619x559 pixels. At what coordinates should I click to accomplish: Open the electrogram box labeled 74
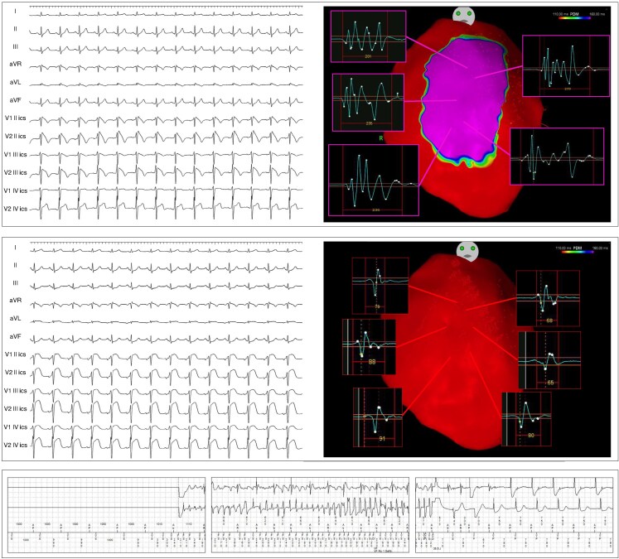tap(380, 284)
